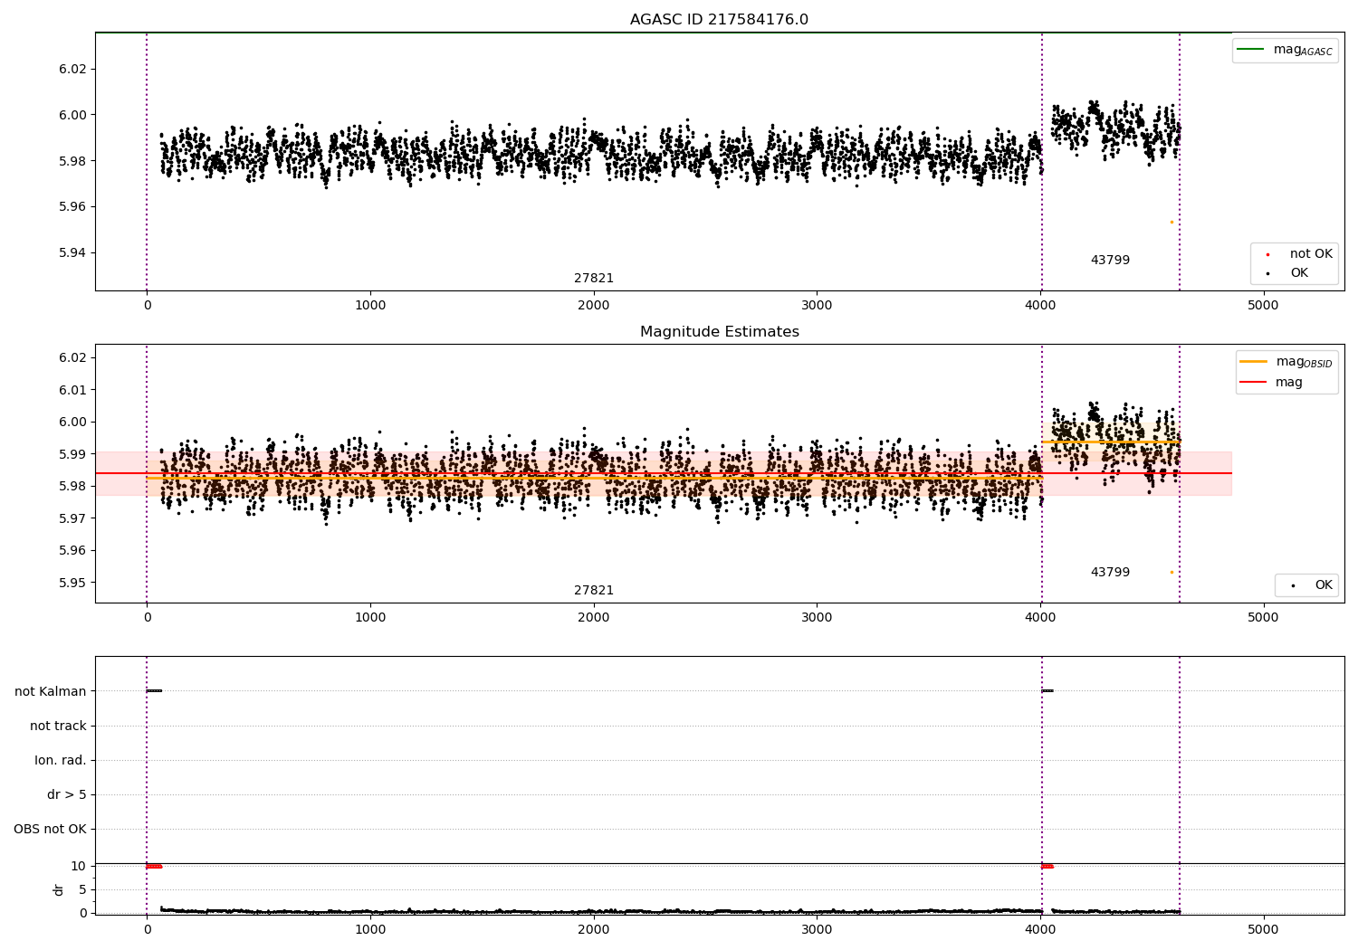Click the 'AGASC ID 217584176.0' plot title
Image resolution: width=1358 pixels, height=950 pixels.
click(719, 20)
